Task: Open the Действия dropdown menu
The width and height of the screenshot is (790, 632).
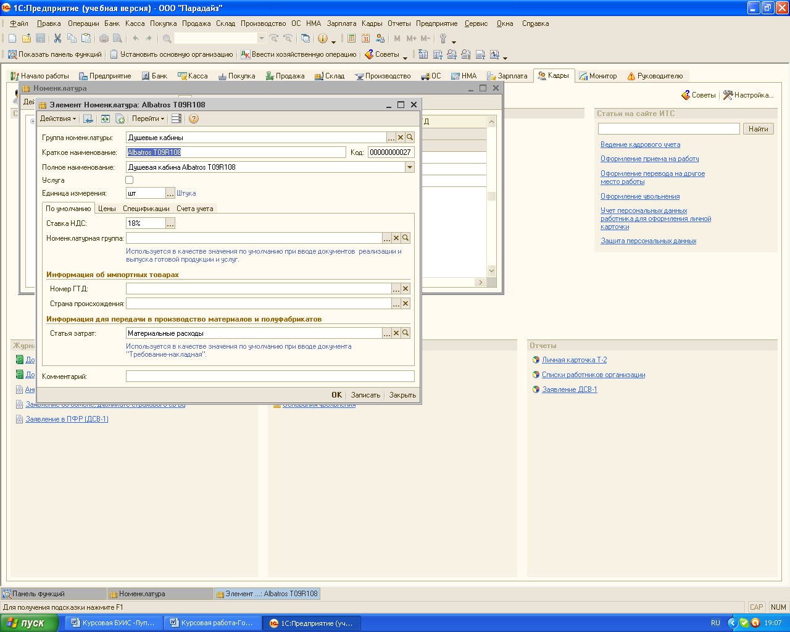Action: tap(58, 118)
